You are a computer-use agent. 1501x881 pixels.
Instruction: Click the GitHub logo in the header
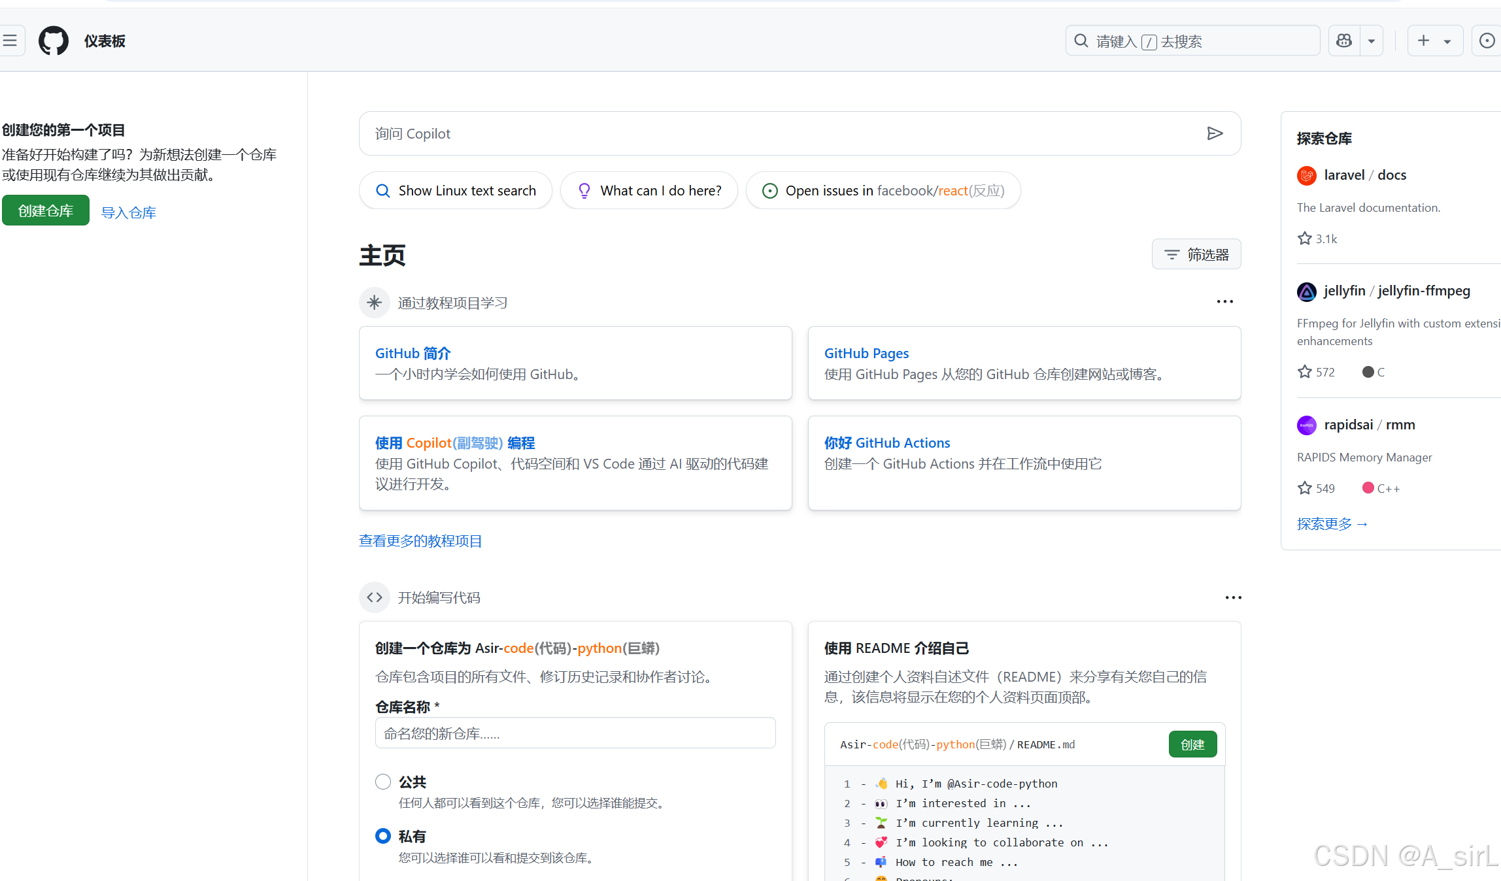tap(53, 41)
